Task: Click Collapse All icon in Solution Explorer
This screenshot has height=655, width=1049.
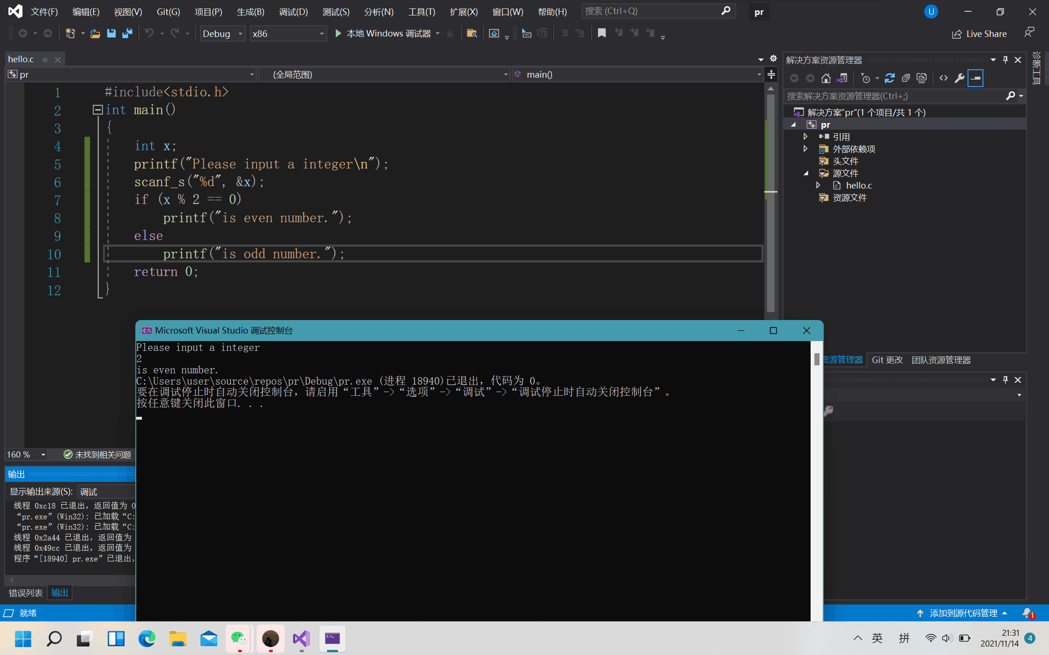Action: coord(906,78)
